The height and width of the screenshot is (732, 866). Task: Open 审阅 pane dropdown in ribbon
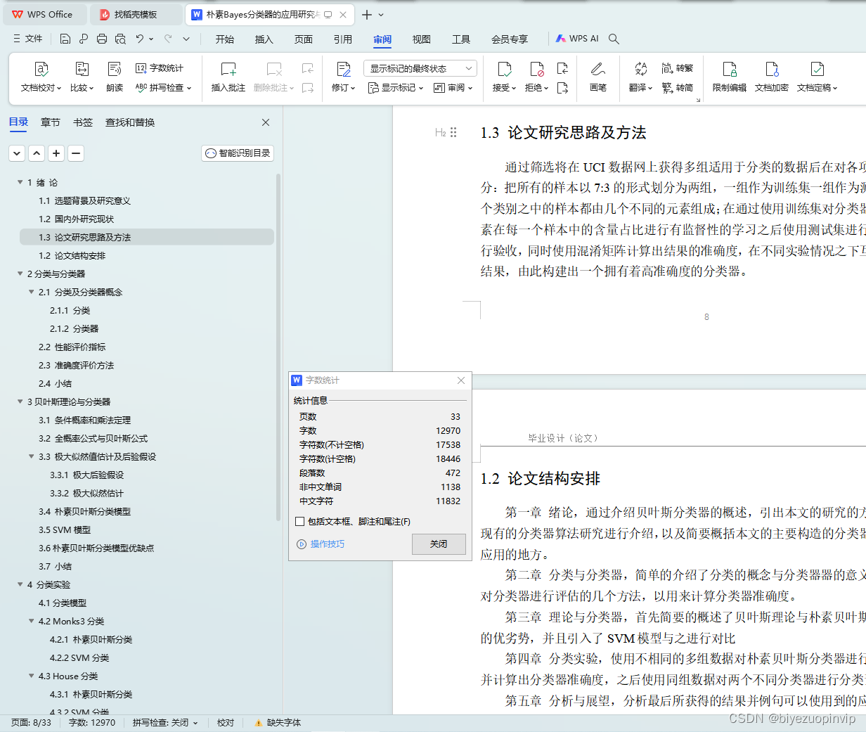[453, 88]
